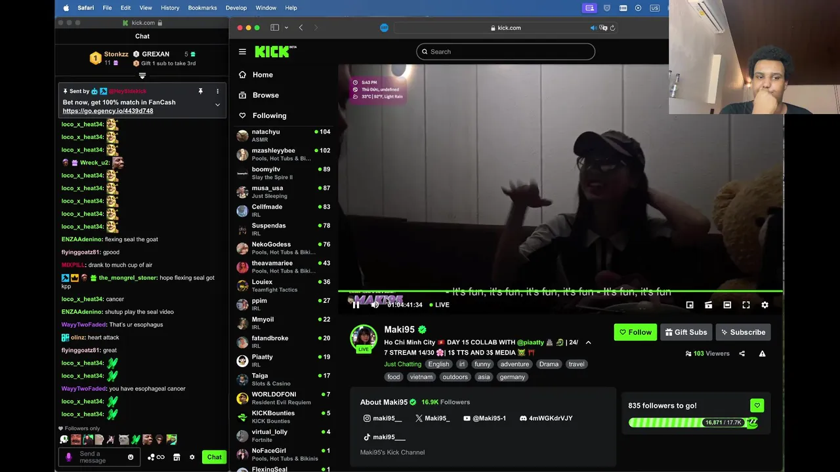
Task: Reload the kick.com page
Action: [612, 28]
